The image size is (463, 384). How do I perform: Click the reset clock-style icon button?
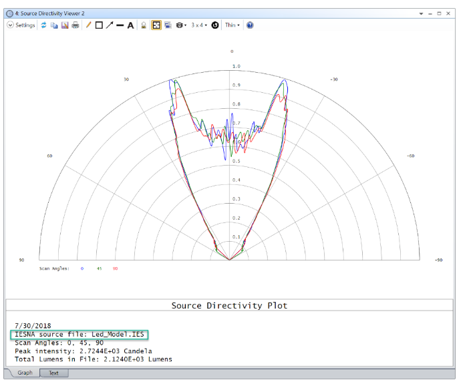click(215, 25)
